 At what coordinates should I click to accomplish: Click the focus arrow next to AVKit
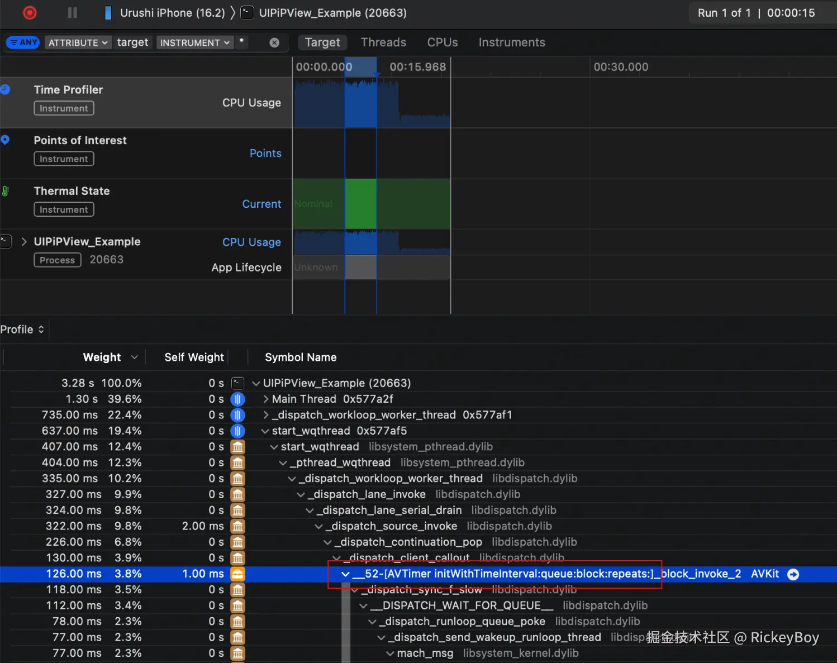click(793, 574)
